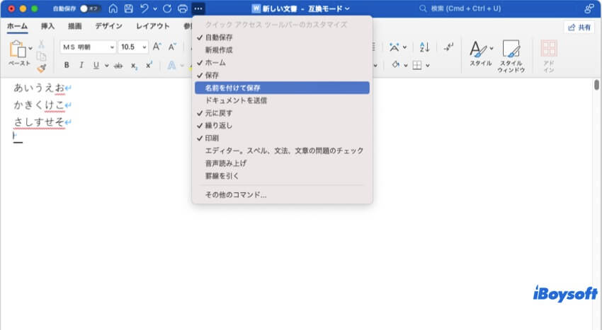Expand the Underline style dropdown arrow
602x330 pixels.
point(106,66)
